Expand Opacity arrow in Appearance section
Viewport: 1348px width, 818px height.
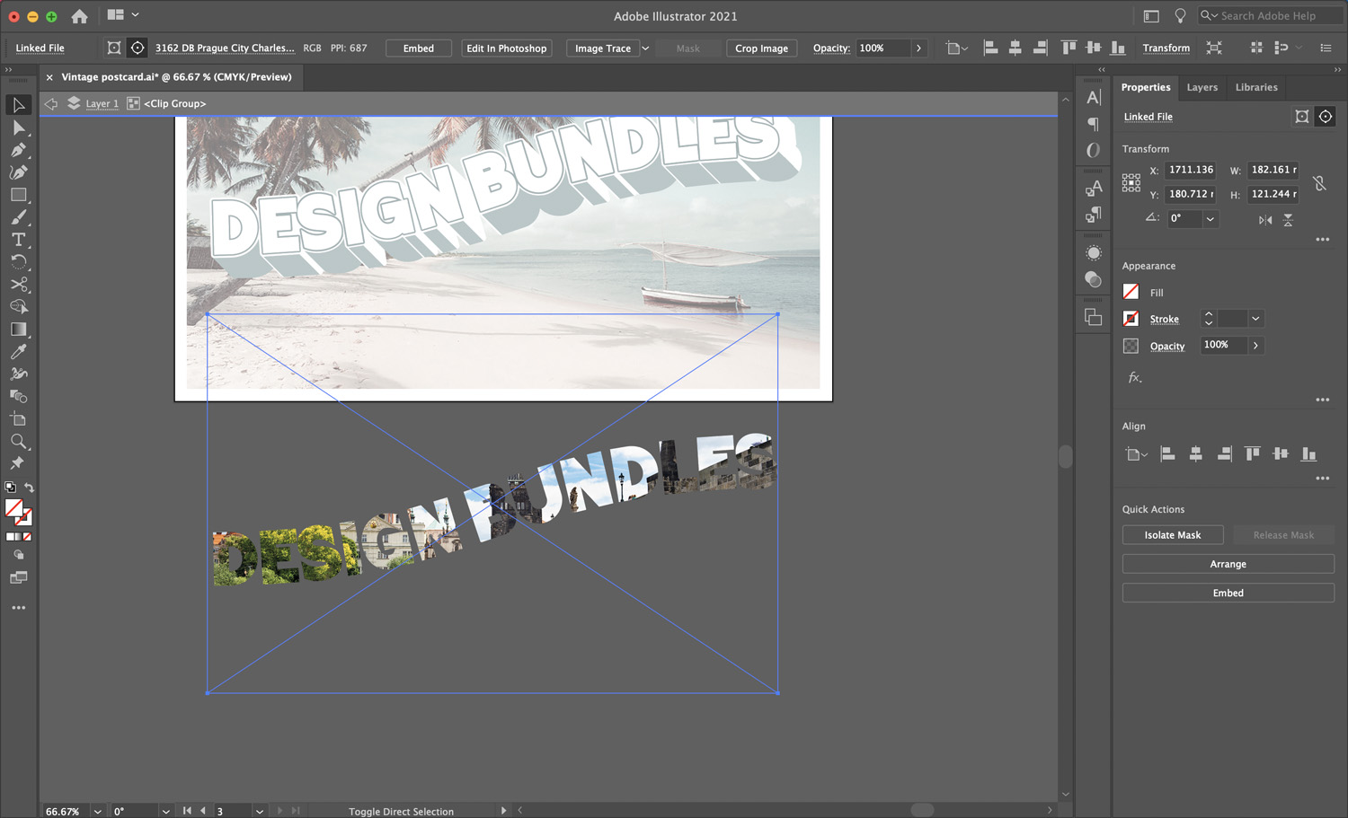(x=1255, y=346)
